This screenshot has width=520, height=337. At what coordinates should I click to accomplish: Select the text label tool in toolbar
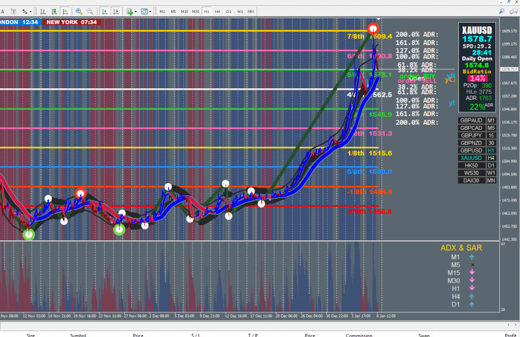tap(14, 12)
